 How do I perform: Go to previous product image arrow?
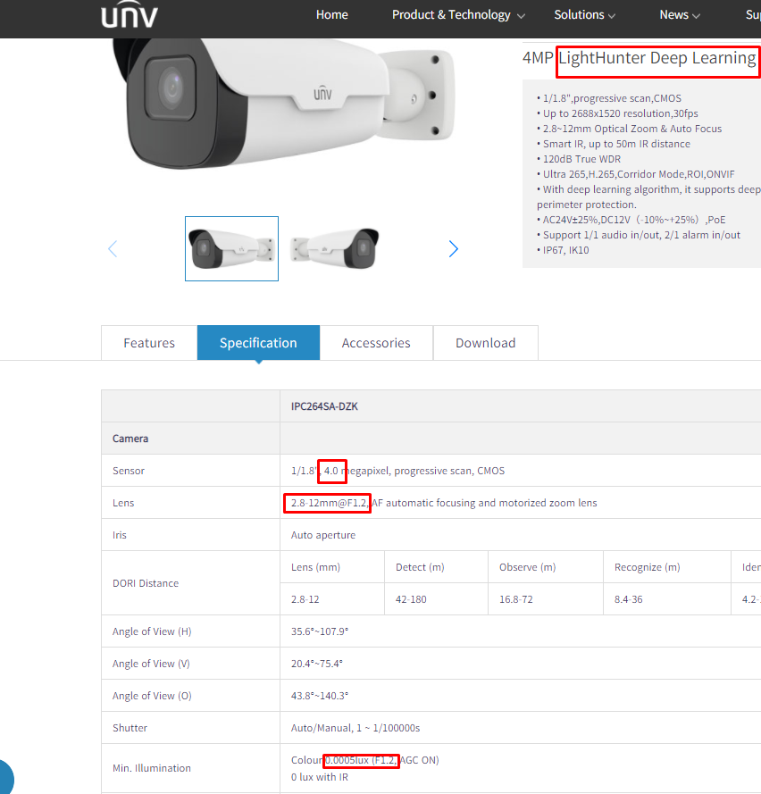point(113,248)
